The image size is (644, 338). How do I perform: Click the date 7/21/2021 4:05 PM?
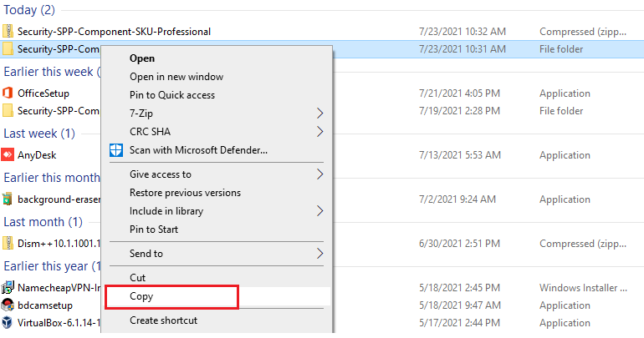pyautogui.click(x=459, y=93)
